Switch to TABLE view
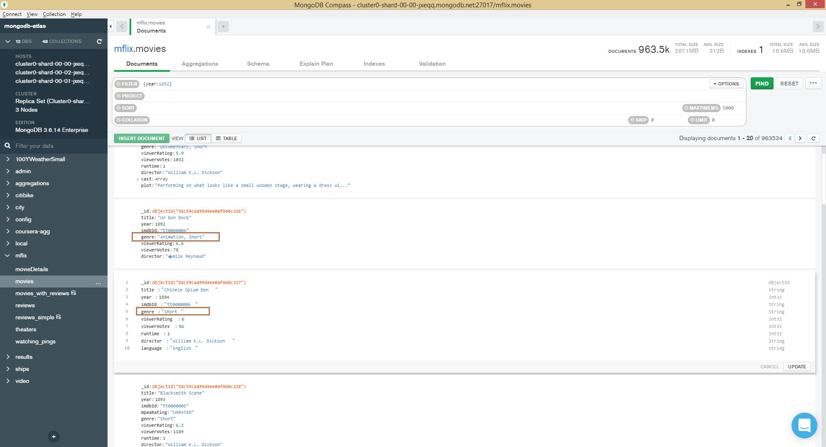Viewport: 826px width, 447px height. [226, 138]
